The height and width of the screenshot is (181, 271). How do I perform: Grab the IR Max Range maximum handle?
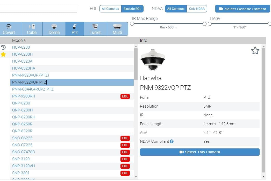click(x=204, y=24)
